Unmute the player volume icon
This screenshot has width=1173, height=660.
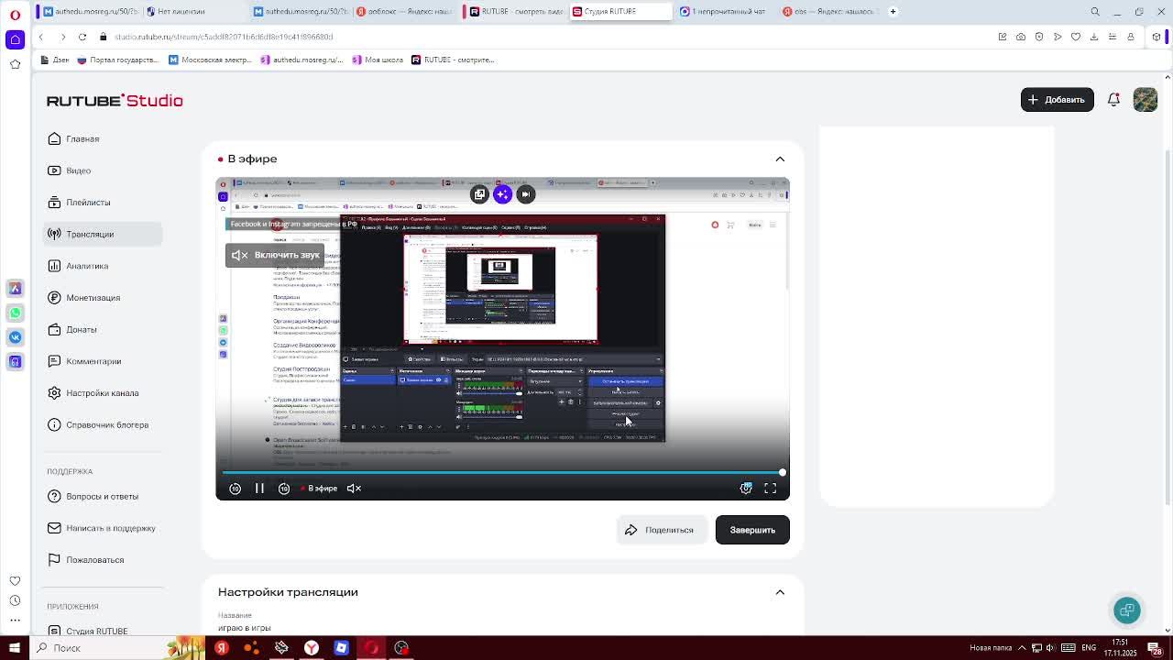click(x=354, y=489)
